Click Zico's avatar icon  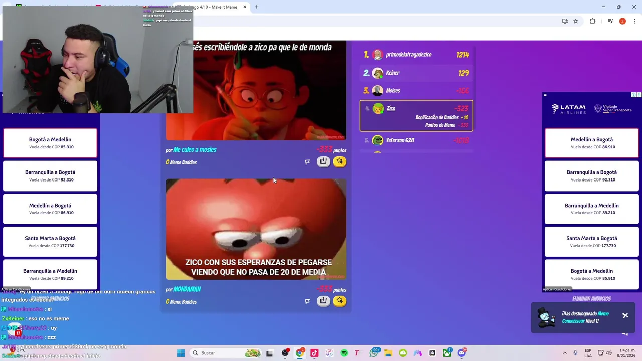click(x=378, y=109)
